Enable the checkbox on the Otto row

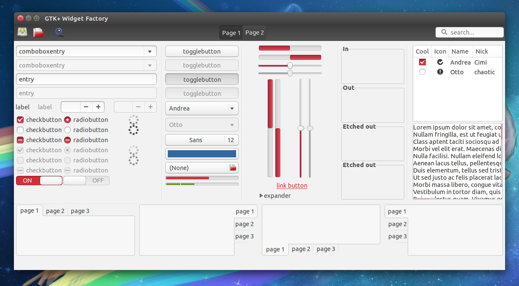[422, 72]
